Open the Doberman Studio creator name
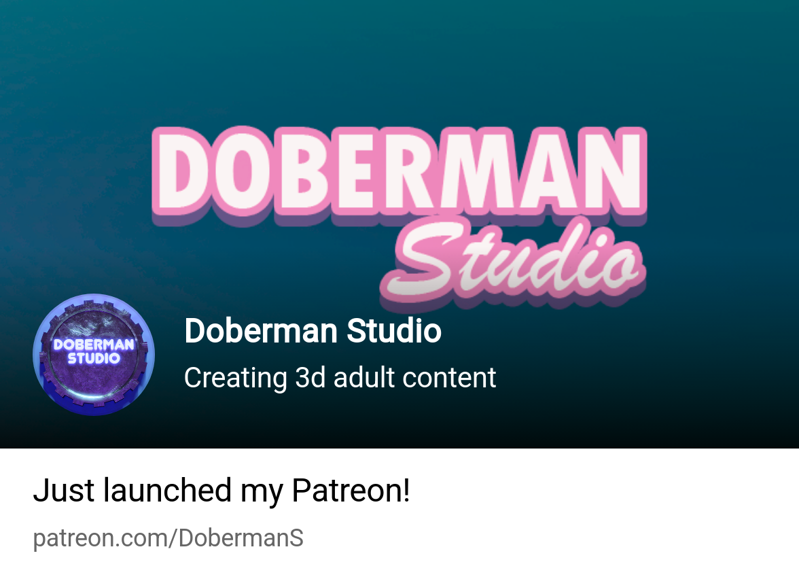 (x=313, y=331)
